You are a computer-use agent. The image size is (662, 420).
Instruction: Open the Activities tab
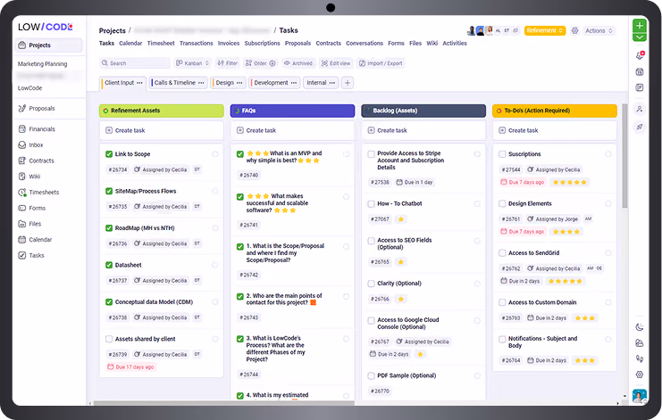[455, 44]
